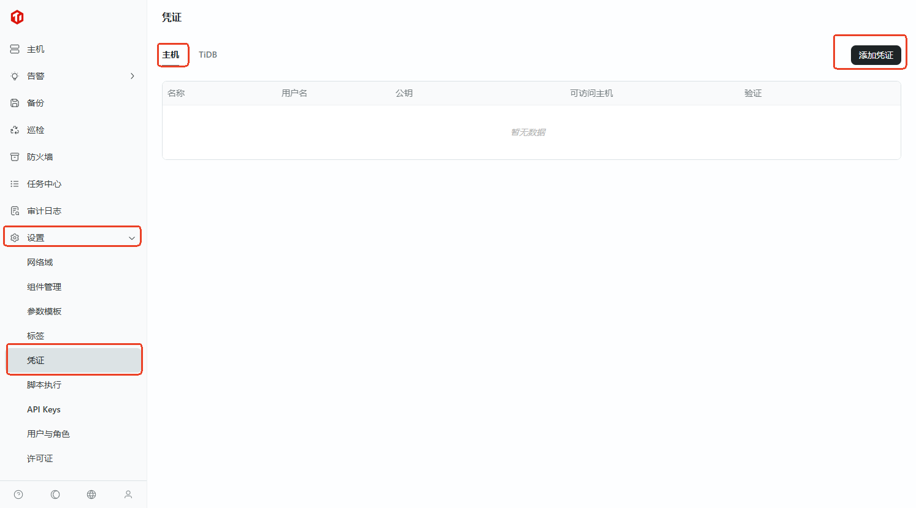Image resolution: width=916 pixels, height=508 pixels.
Task: Click the red logo at top left
Action: pyautogui.click(x=17, y=17)
